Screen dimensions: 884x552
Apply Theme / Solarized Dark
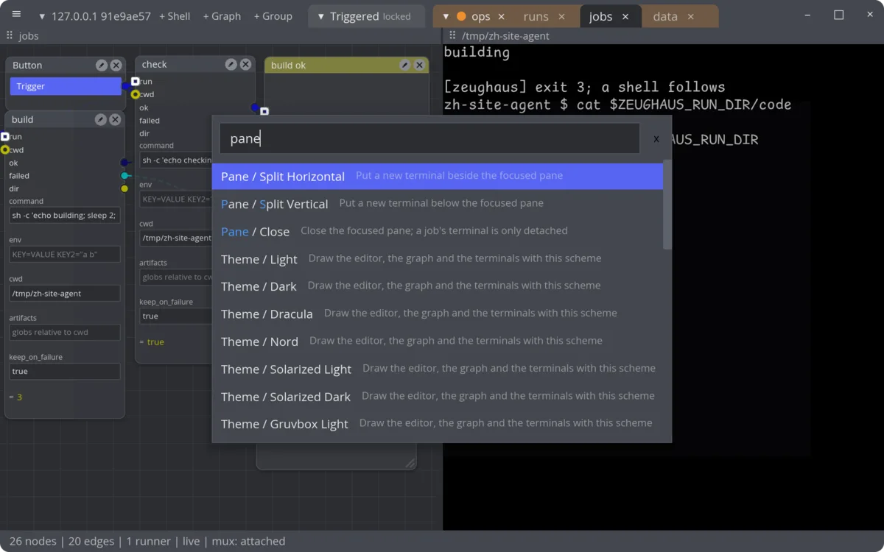tap(438, 396)
